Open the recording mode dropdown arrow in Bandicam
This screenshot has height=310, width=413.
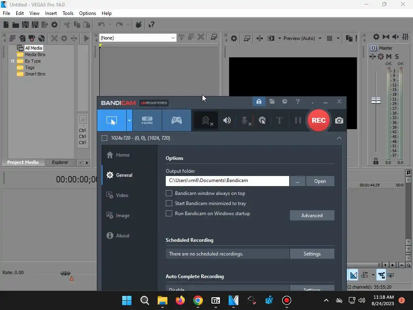tap(129, 120)
